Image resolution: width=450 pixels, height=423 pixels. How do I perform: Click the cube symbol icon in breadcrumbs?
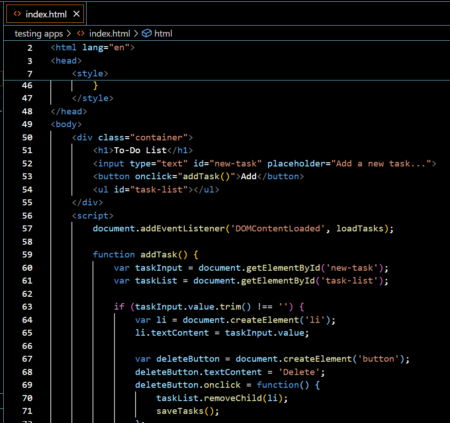pos(147,33)
